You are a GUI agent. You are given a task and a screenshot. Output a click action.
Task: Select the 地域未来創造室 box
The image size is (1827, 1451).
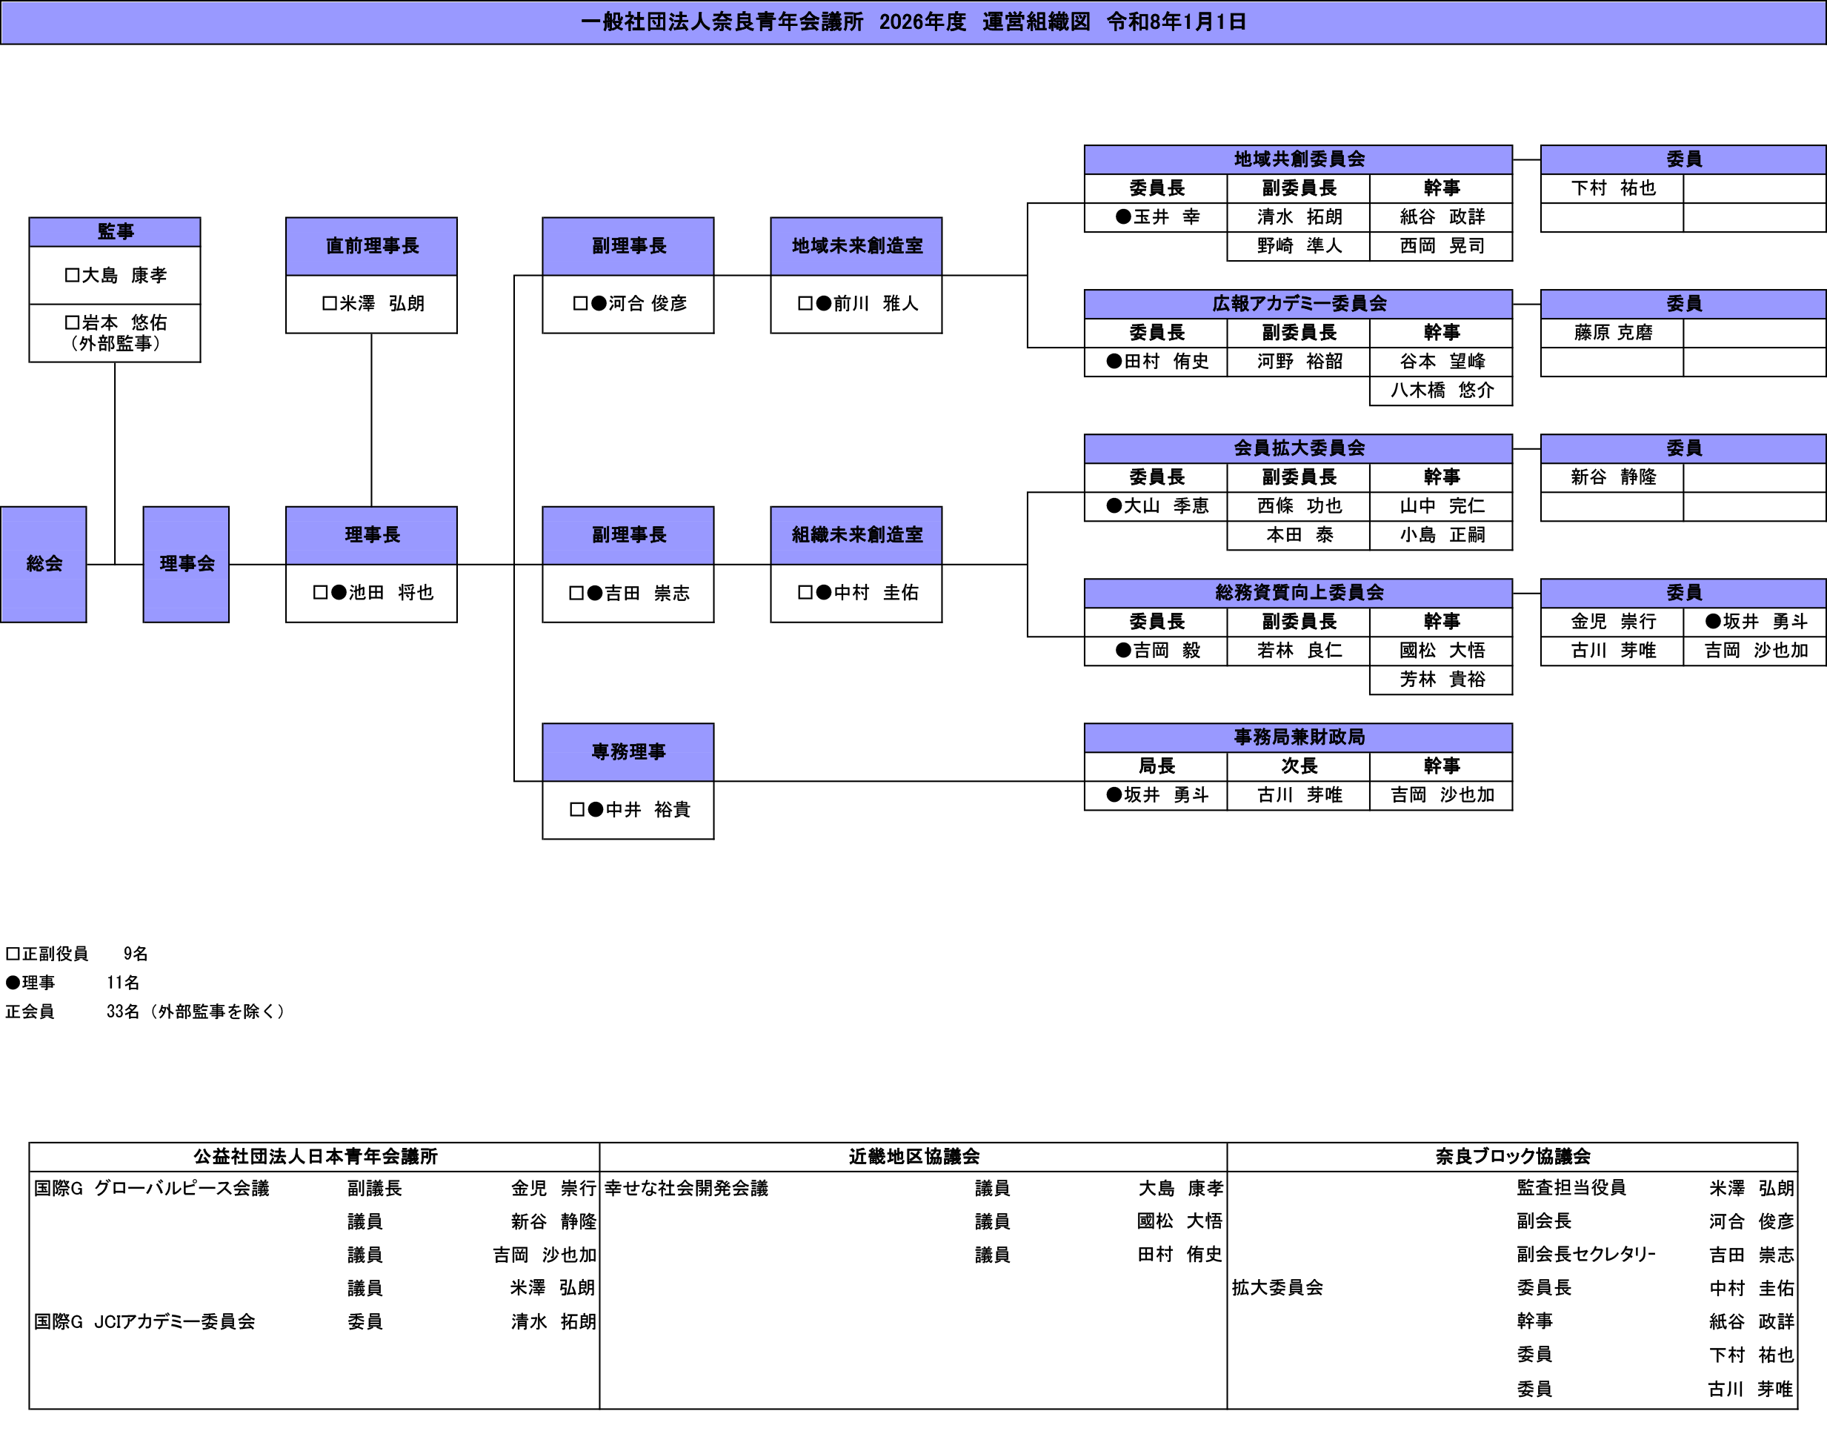pyautogui.click(x=856, y=246)
